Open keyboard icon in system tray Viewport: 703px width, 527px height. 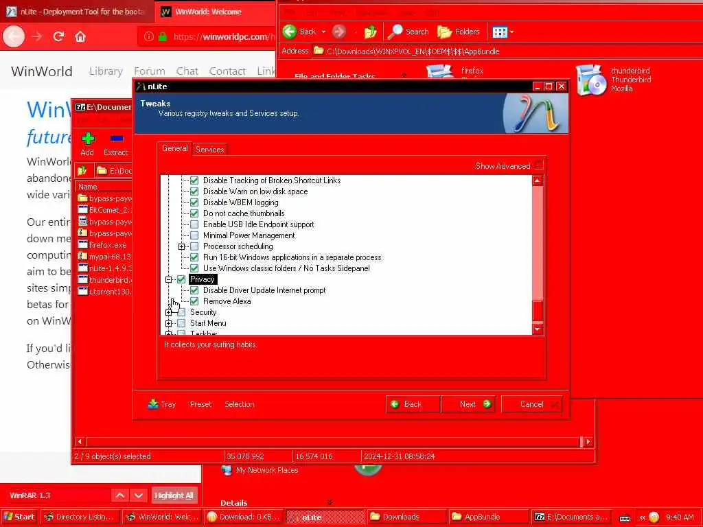point(625,517)
